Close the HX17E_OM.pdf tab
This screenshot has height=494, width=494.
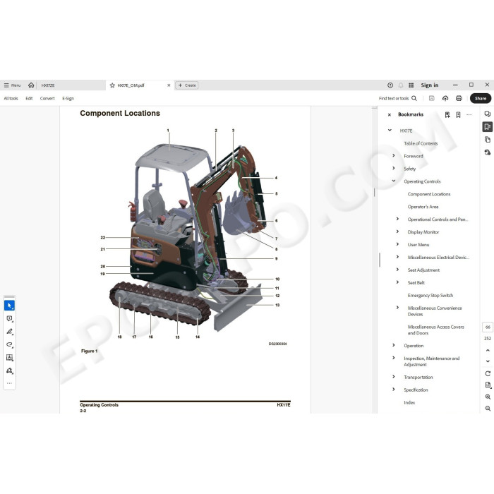tap(169, 85)
